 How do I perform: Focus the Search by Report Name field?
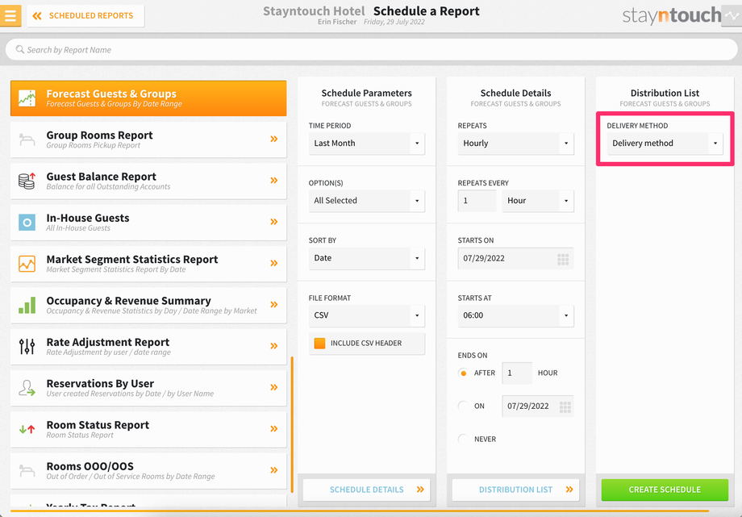[371, 50]
